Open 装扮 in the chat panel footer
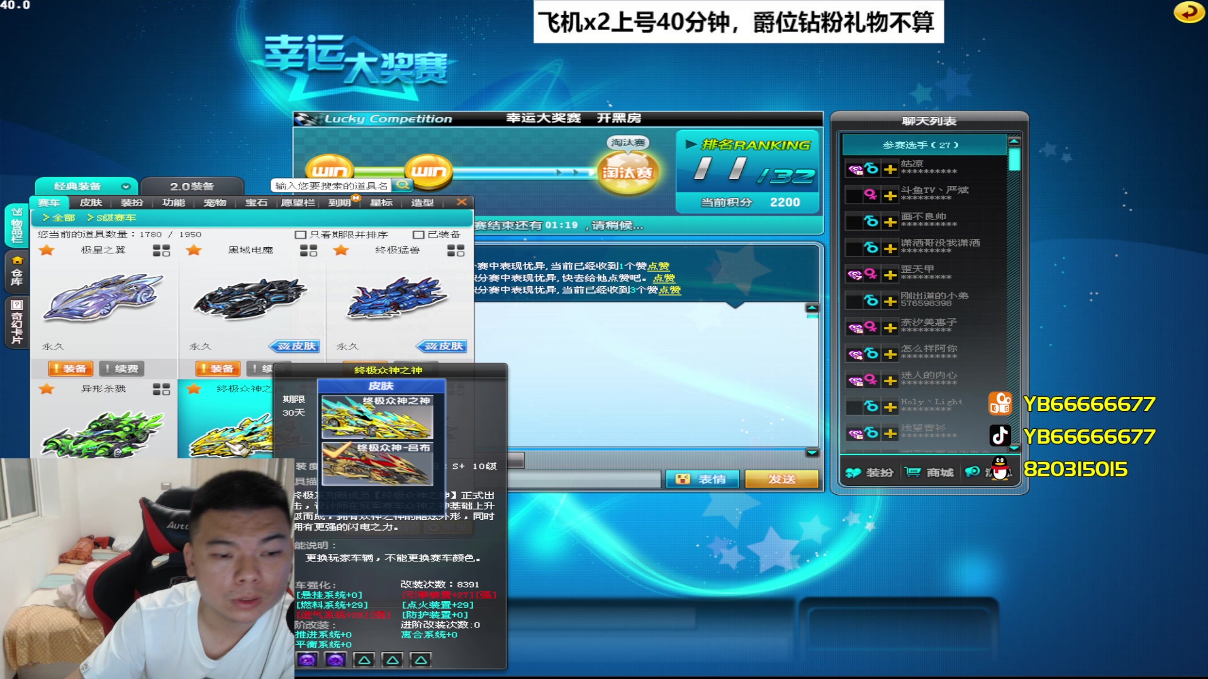This screenshot has height=679, width=1208. click(870, 473)
